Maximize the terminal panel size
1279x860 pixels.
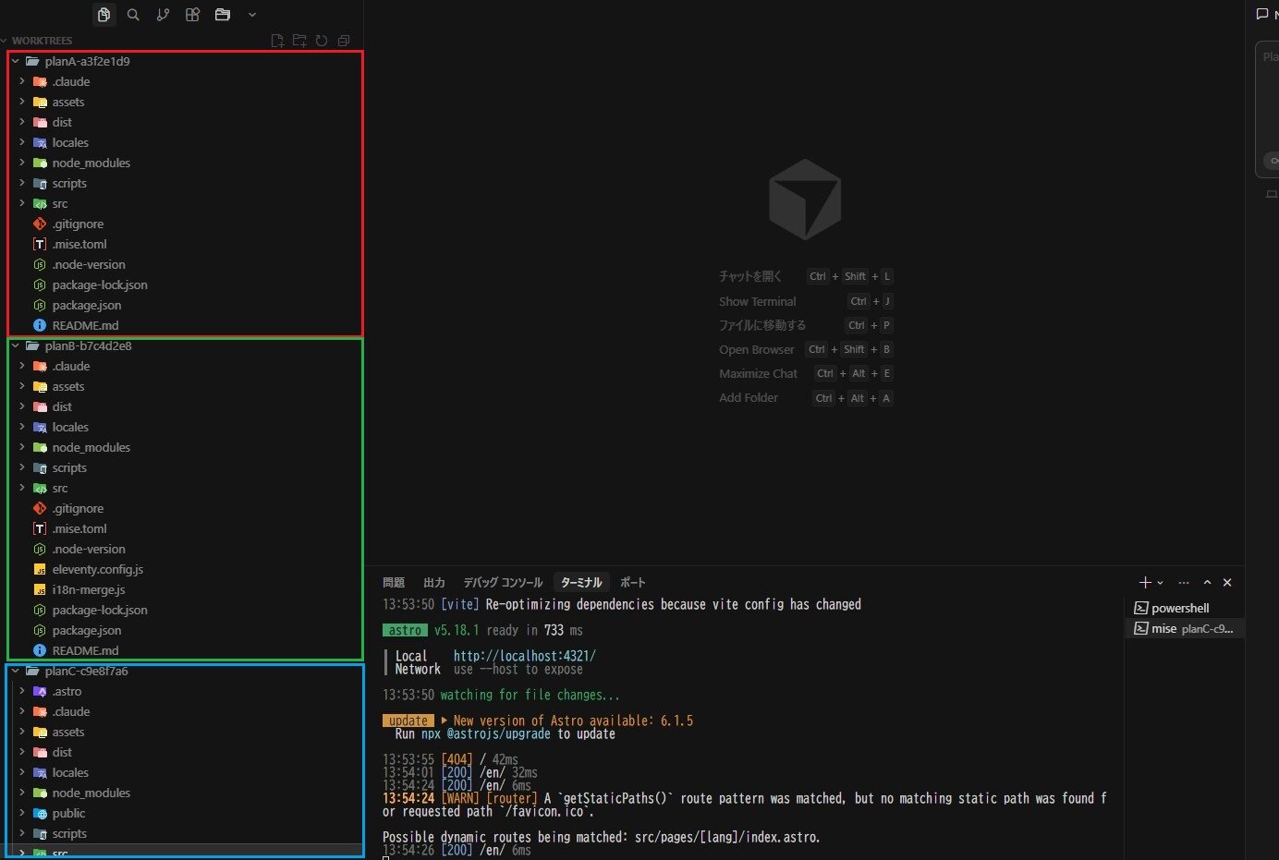click(x=1207, y=583)
